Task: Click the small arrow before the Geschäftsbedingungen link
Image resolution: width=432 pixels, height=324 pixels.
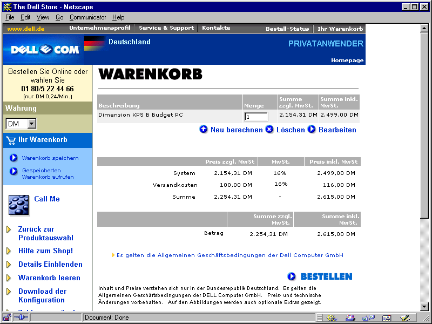Action: [113, 255]
